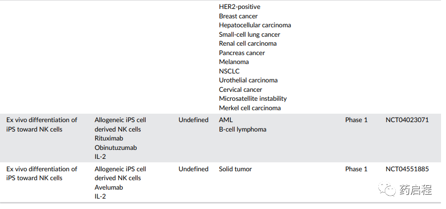Click Phase 1 in the AML row
The width and height of the screenshot is (446, 209).
click(357, 120)
